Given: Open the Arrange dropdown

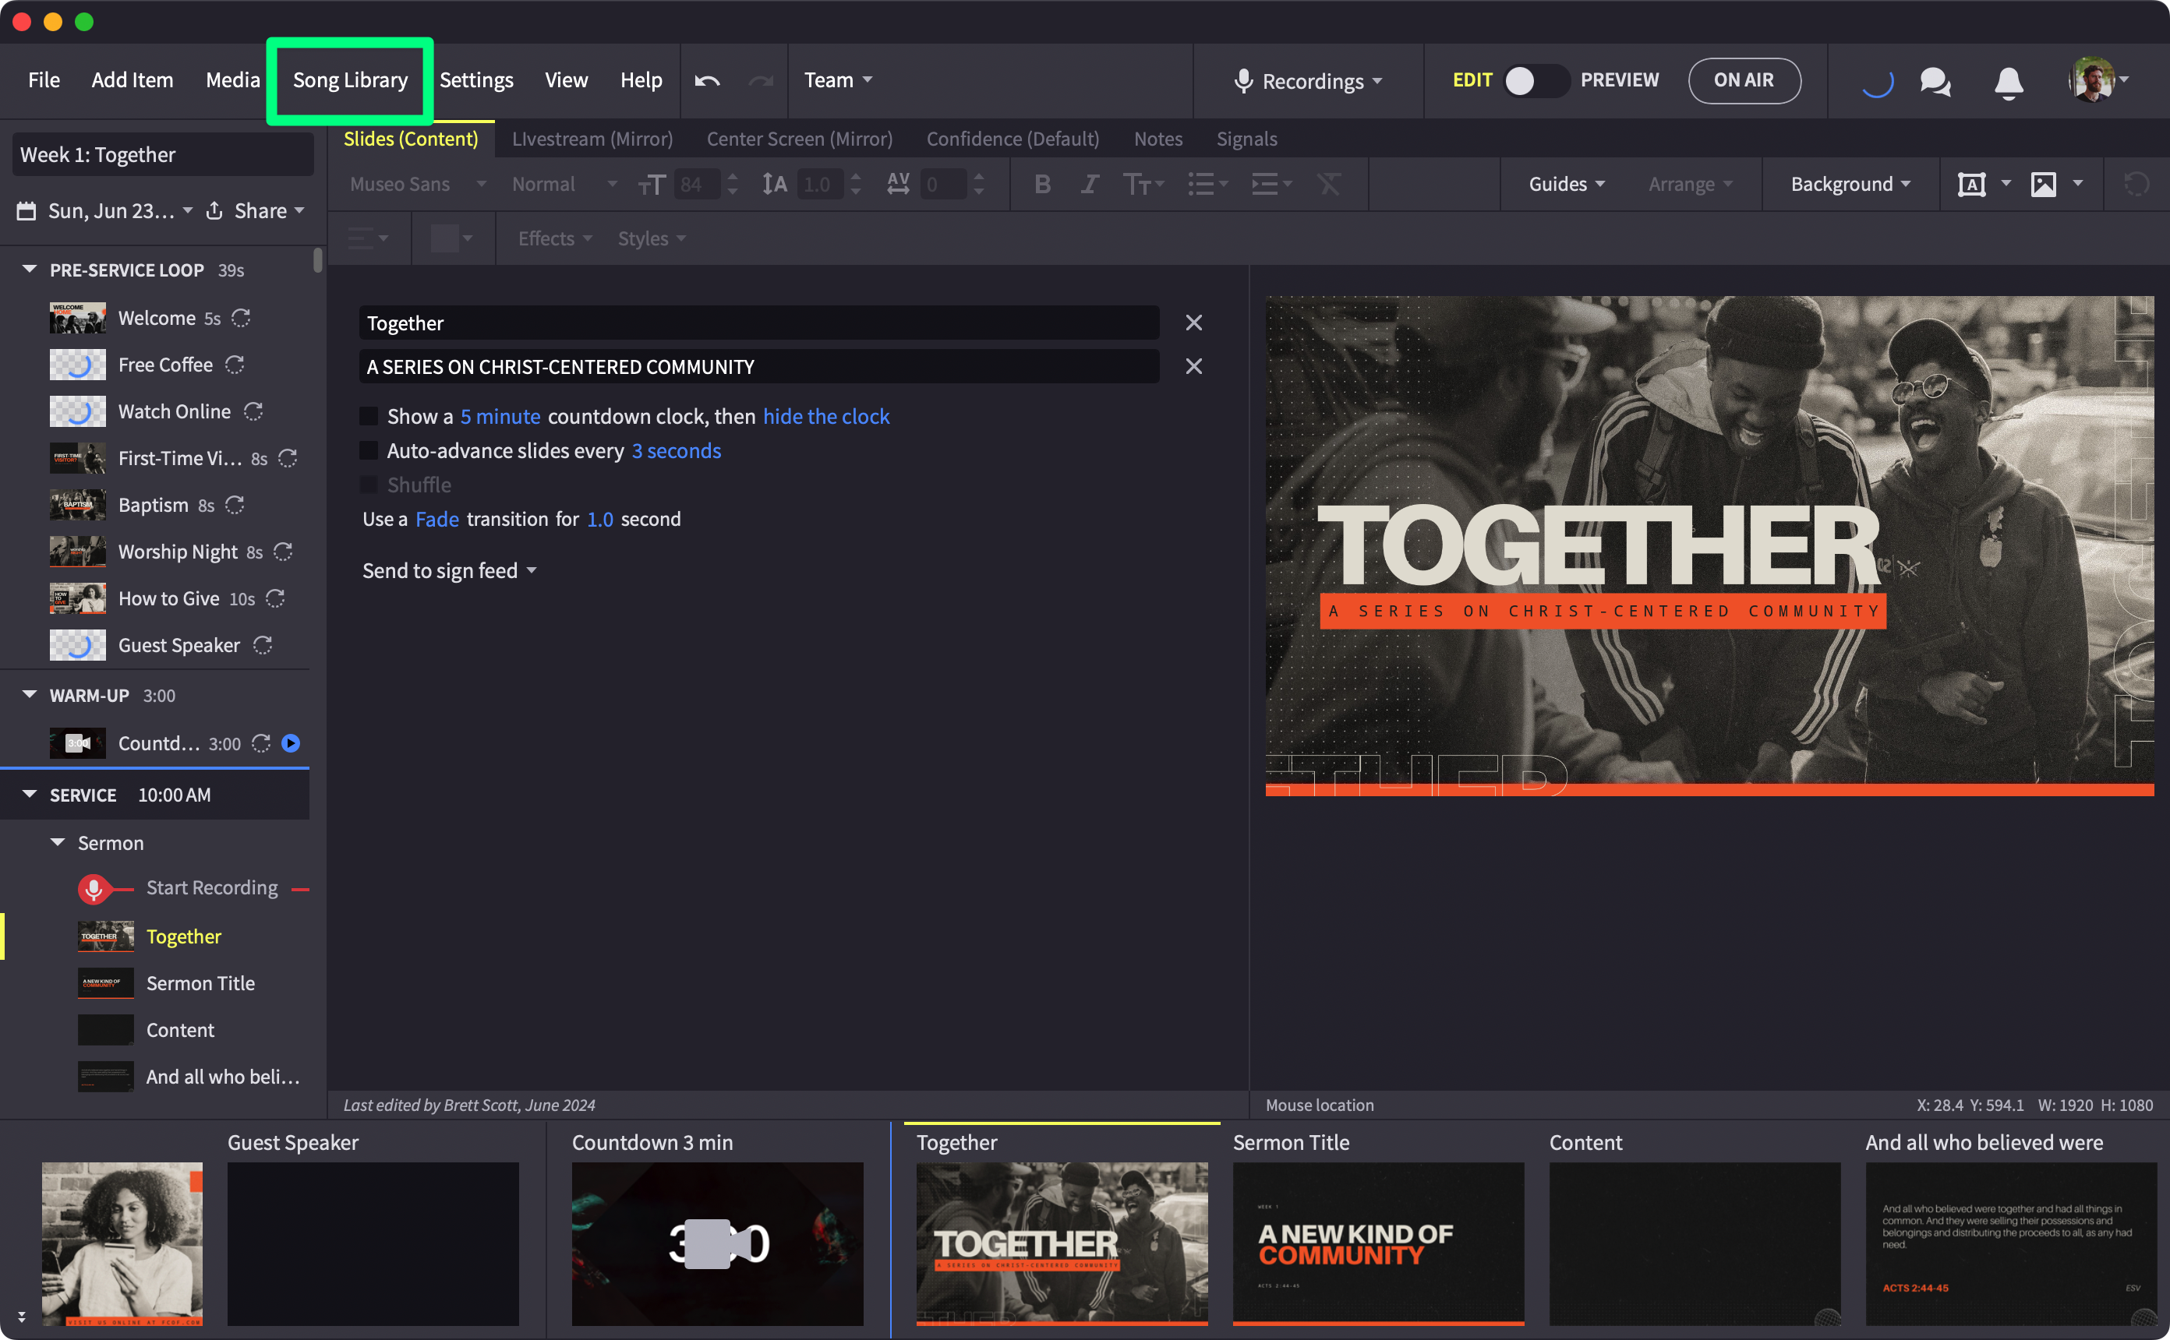Looking at the screenshot, I should (x=1690, y=185).
